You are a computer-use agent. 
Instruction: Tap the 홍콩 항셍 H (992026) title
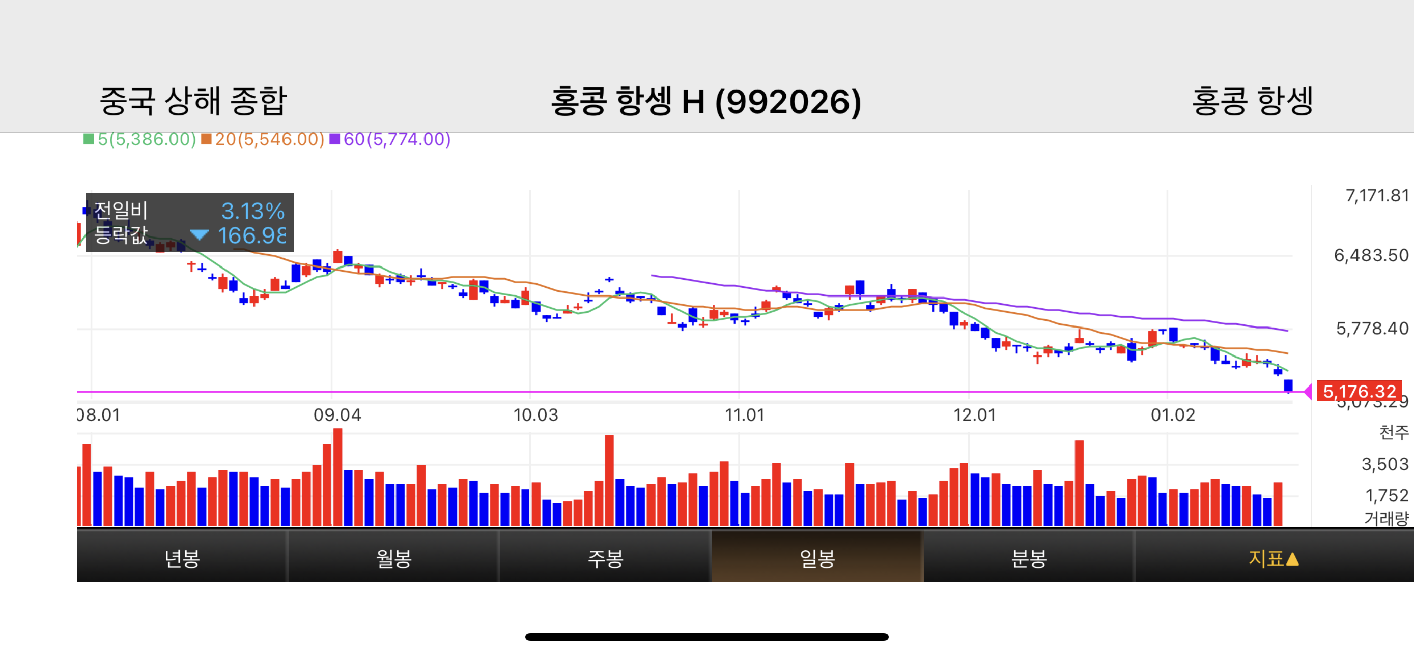(x=706, y=101)
